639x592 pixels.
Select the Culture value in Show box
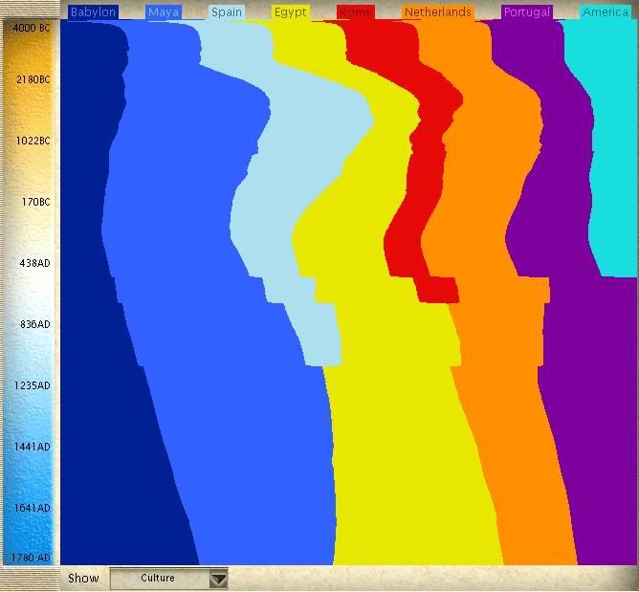[x=158, y=578]
